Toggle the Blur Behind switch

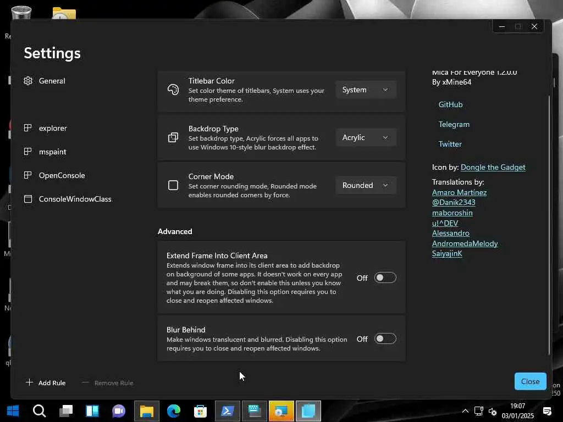(x=385, y=338)
